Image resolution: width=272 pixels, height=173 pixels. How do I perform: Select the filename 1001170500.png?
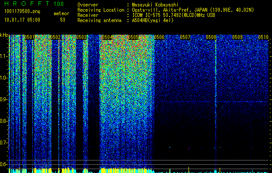point(22,12)
